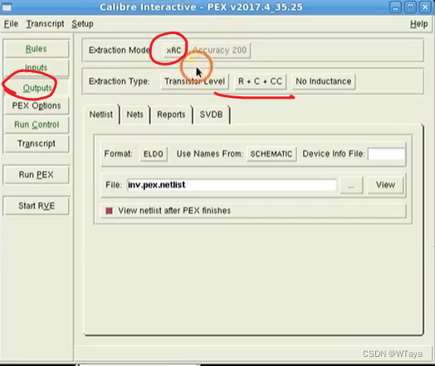
Task: Open the Accuracy 200 dropdown
Action: point(219,50)
